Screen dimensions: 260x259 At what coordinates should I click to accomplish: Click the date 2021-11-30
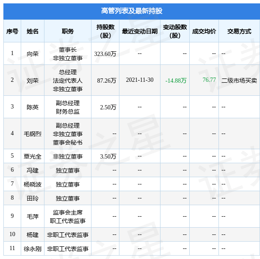coord(140,80)
